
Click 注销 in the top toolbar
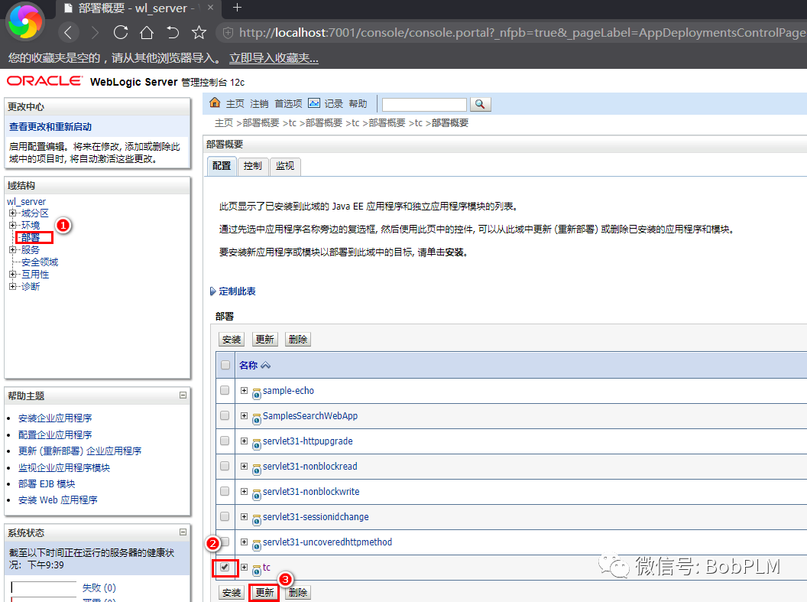259,103
